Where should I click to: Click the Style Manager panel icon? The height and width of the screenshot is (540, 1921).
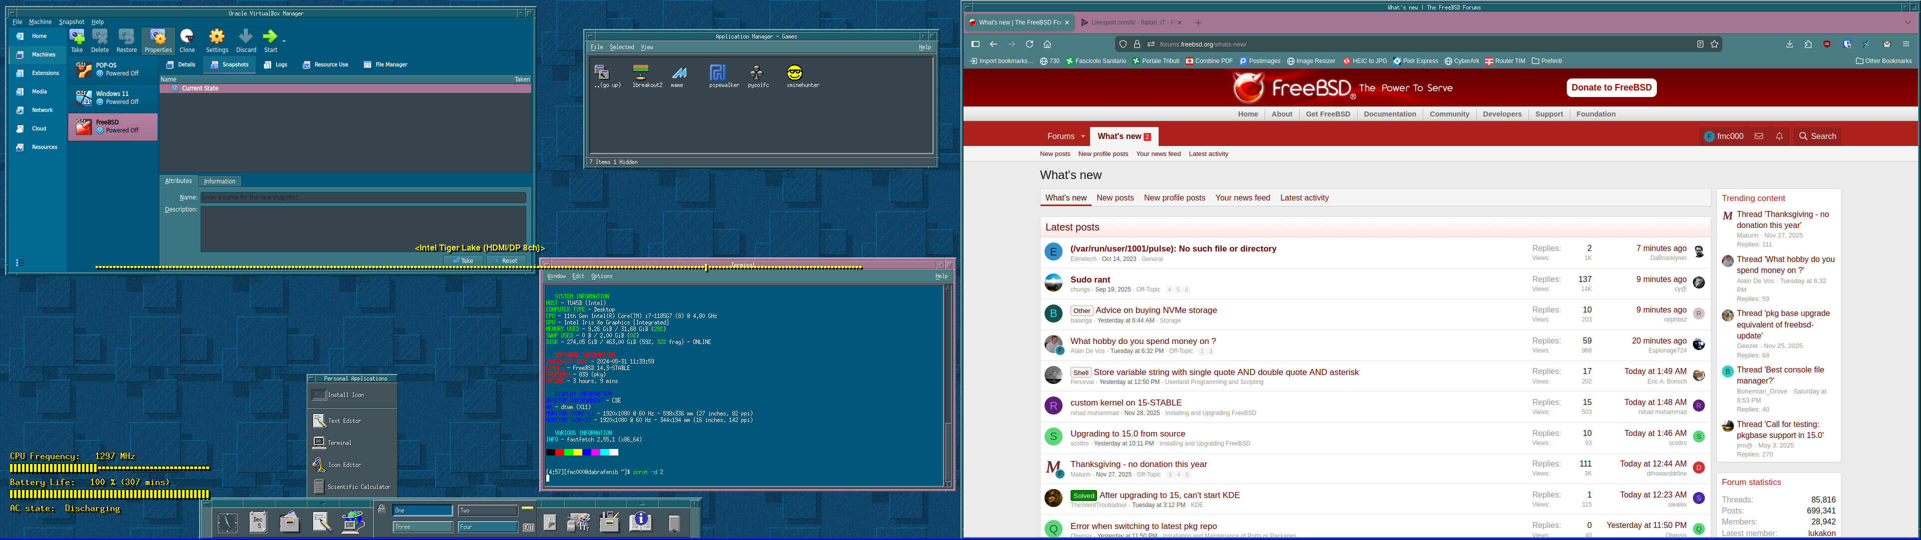click(579, 522)
